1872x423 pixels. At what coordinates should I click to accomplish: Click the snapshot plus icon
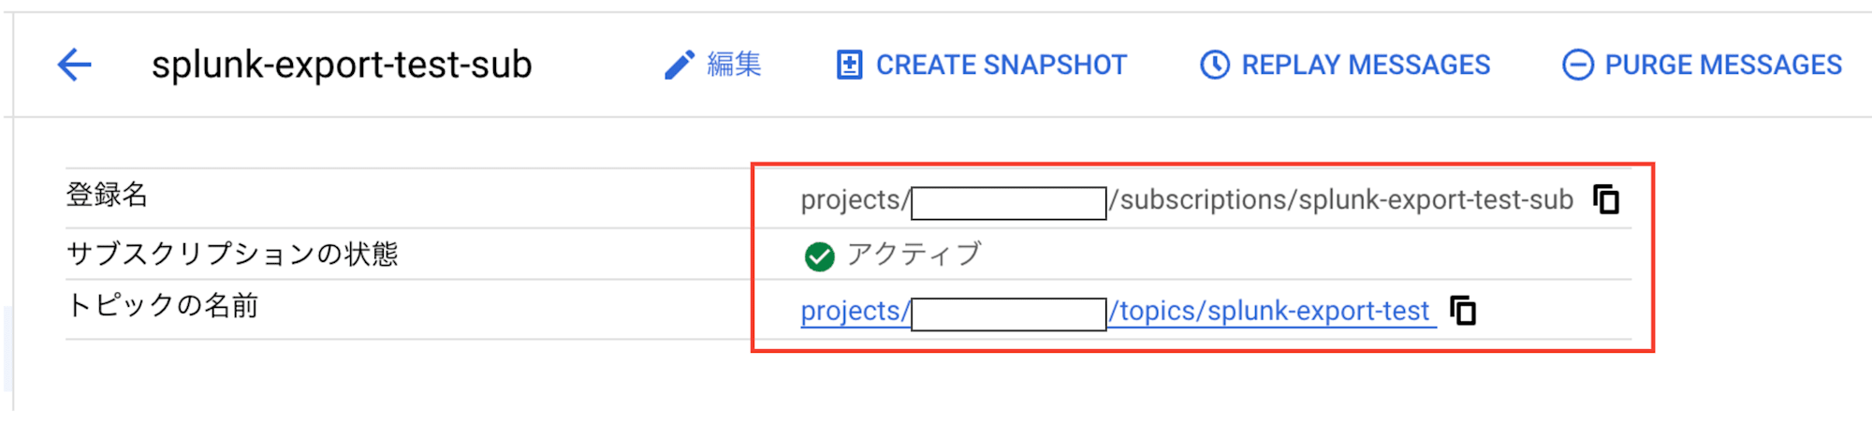click(849, 65)
